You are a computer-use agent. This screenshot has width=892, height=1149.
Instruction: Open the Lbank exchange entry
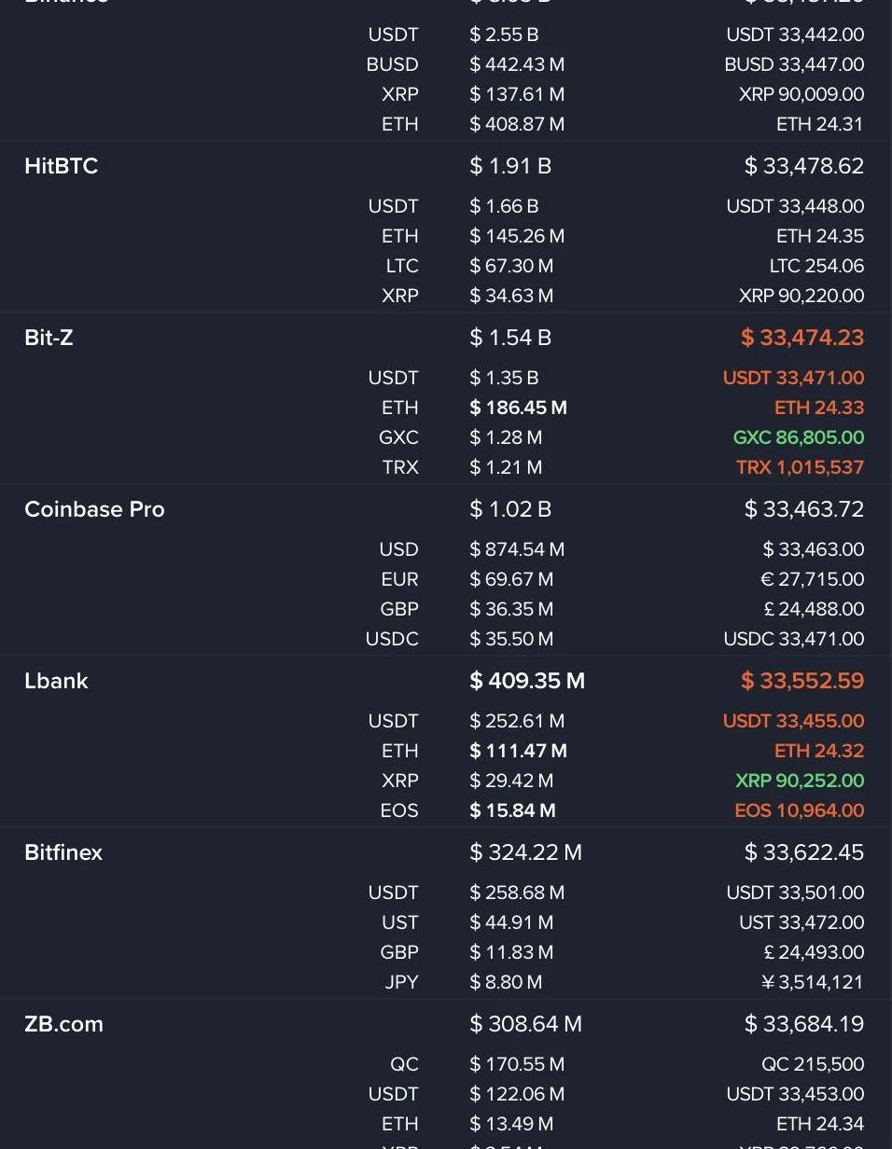point(56,681)
